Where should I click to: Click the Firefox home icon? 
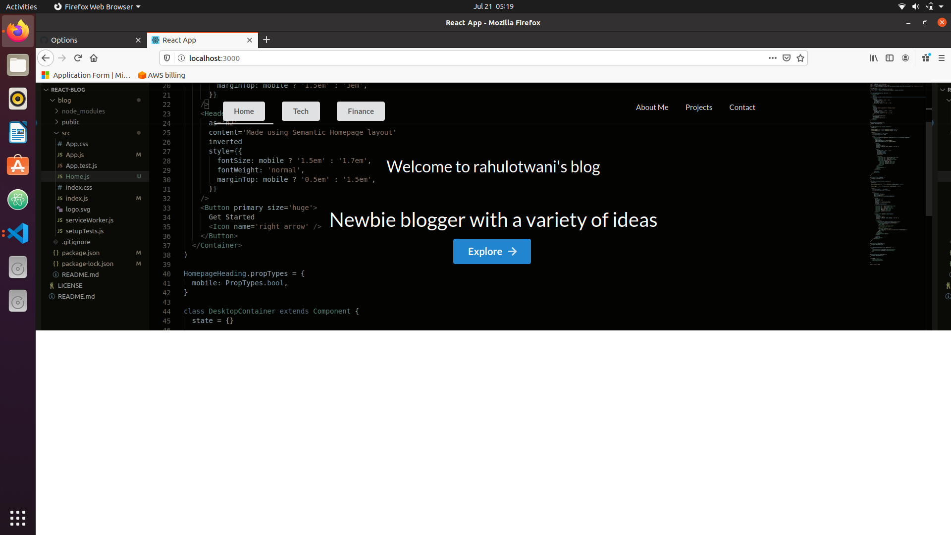click(x=94, y=58)
